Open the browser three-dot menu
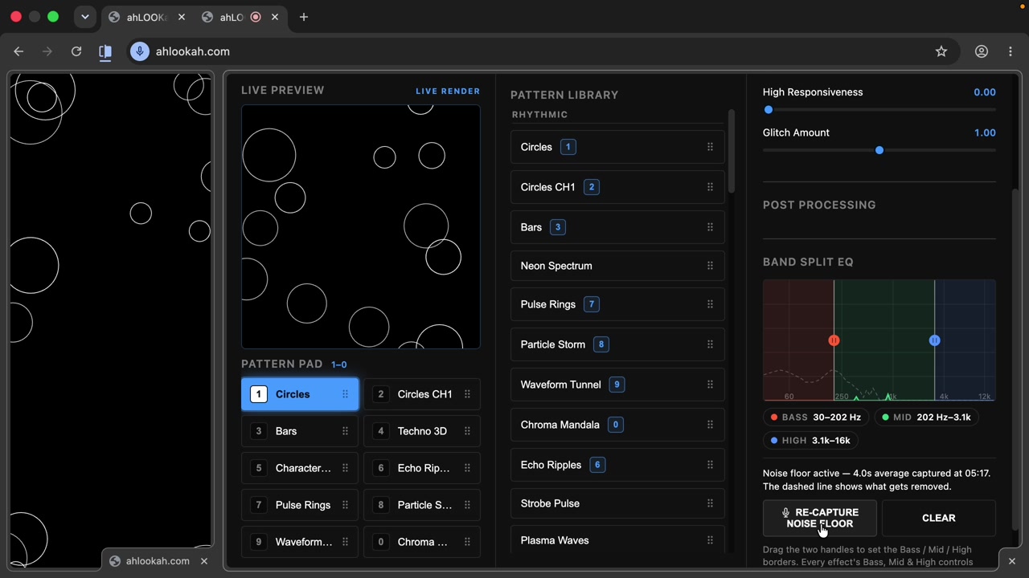This screenshot has width=1029, height=578. pos(1011,51)
